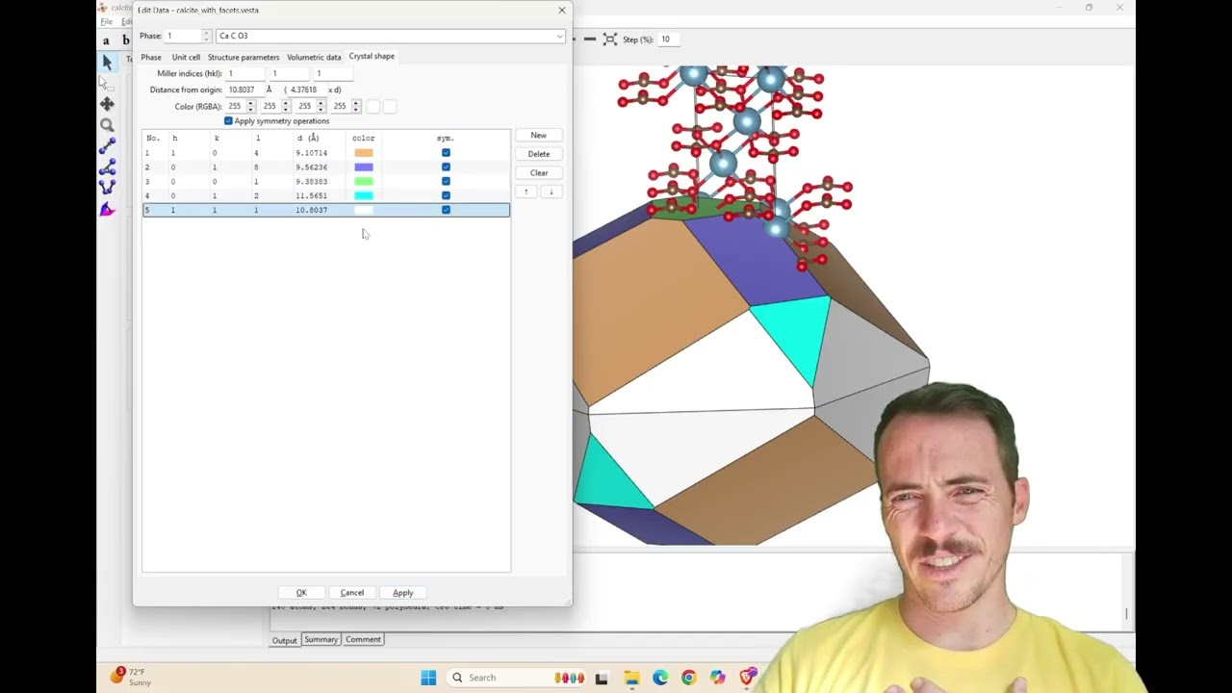Toggle sym. checkbox for facet row 2
The height and width of the screenshot is (693, 1232).
446,167
